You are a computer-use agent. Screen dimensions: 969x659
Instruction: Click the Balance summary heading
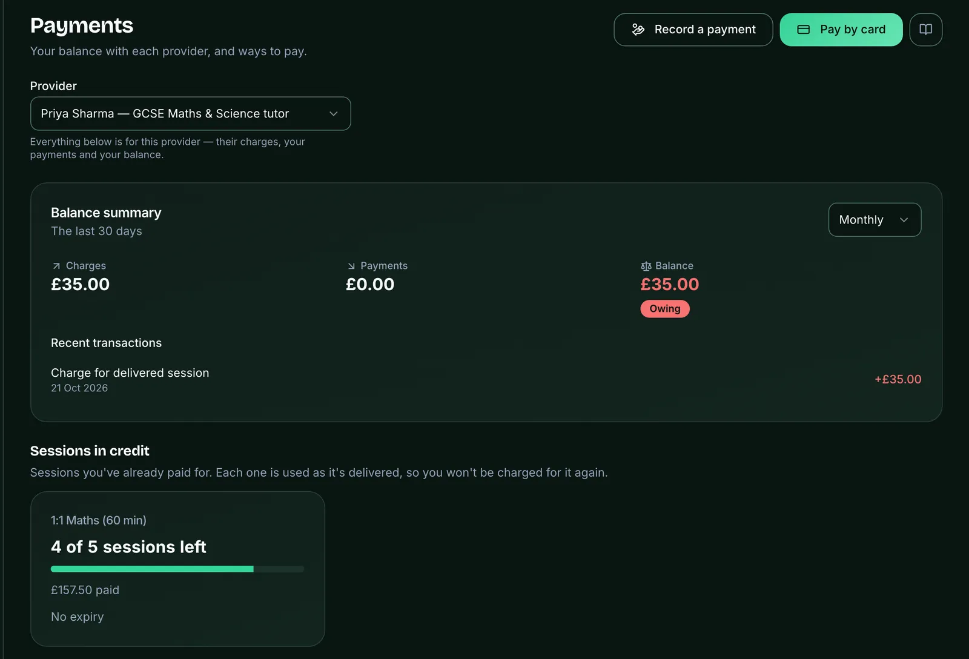[x=106, y=213]
